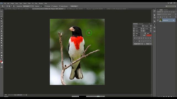
Task: Open the File menu
Action: (x=5, y=3)
